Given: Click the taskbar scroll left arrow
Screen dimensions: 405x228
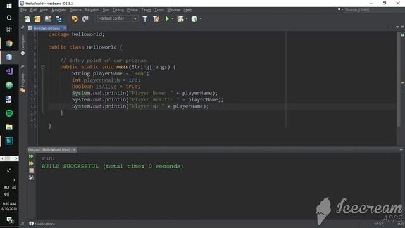Looking at the screenshot, I should point(3,158).
